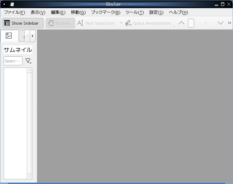
Task: Click the page number input box
Action: click(191, 23)
